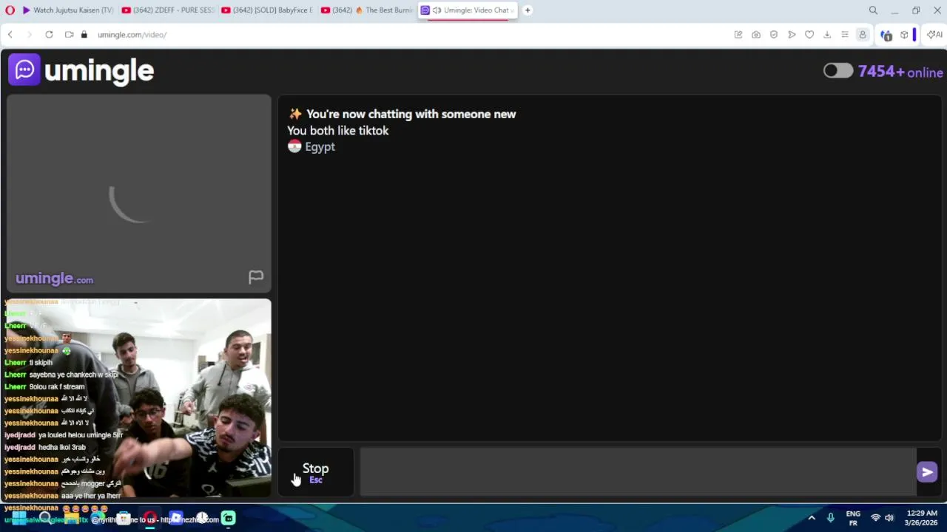Image resolution: width=947 pixels, height=532 pixels.
Task: Open the taskbar search icon
Action: click(46, 518)
